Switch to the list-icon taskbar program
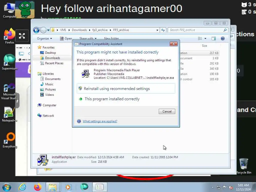256x192 pixels. 99,187
